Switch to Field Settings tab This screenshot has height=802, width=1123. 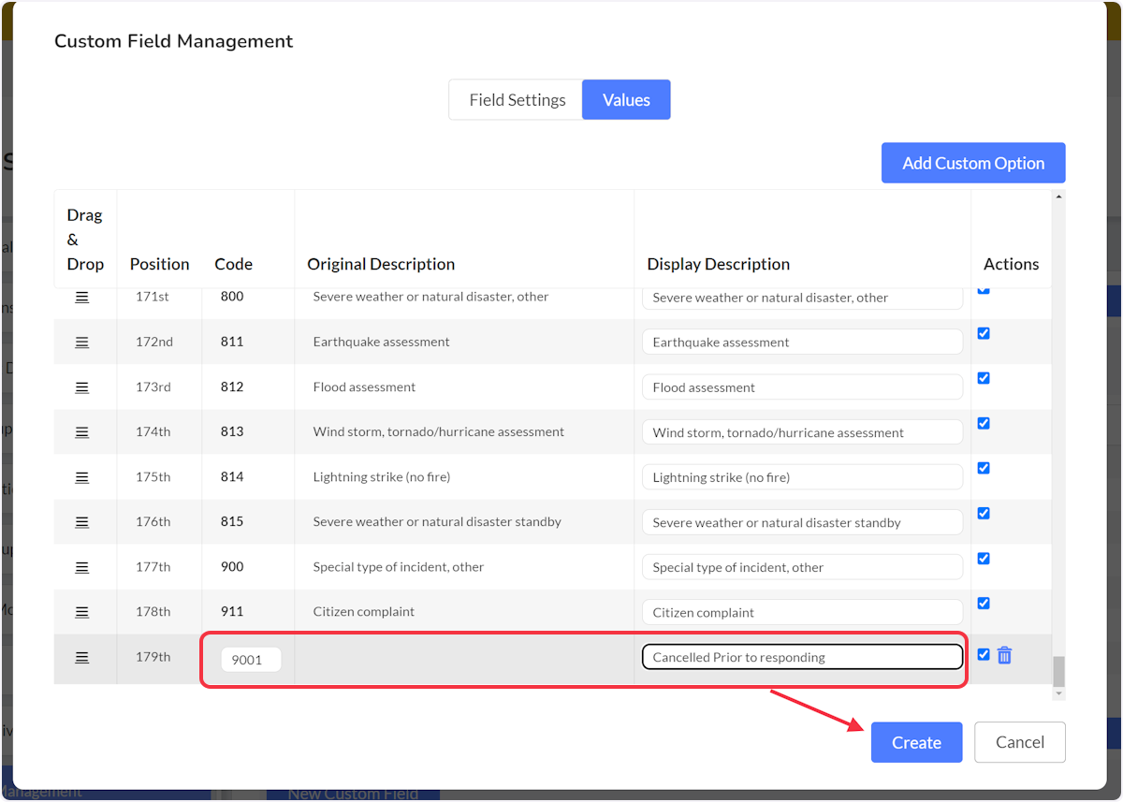517,99
